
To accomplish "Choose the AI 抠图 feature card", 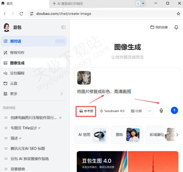I will pos(91,135).
